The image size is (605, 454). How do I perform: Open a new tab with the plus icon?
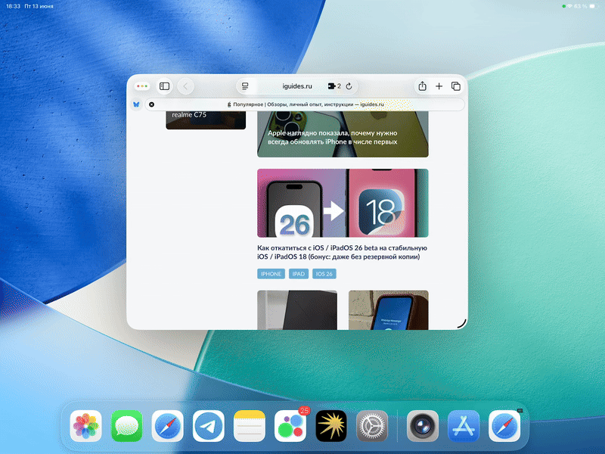tap(439, 86)
